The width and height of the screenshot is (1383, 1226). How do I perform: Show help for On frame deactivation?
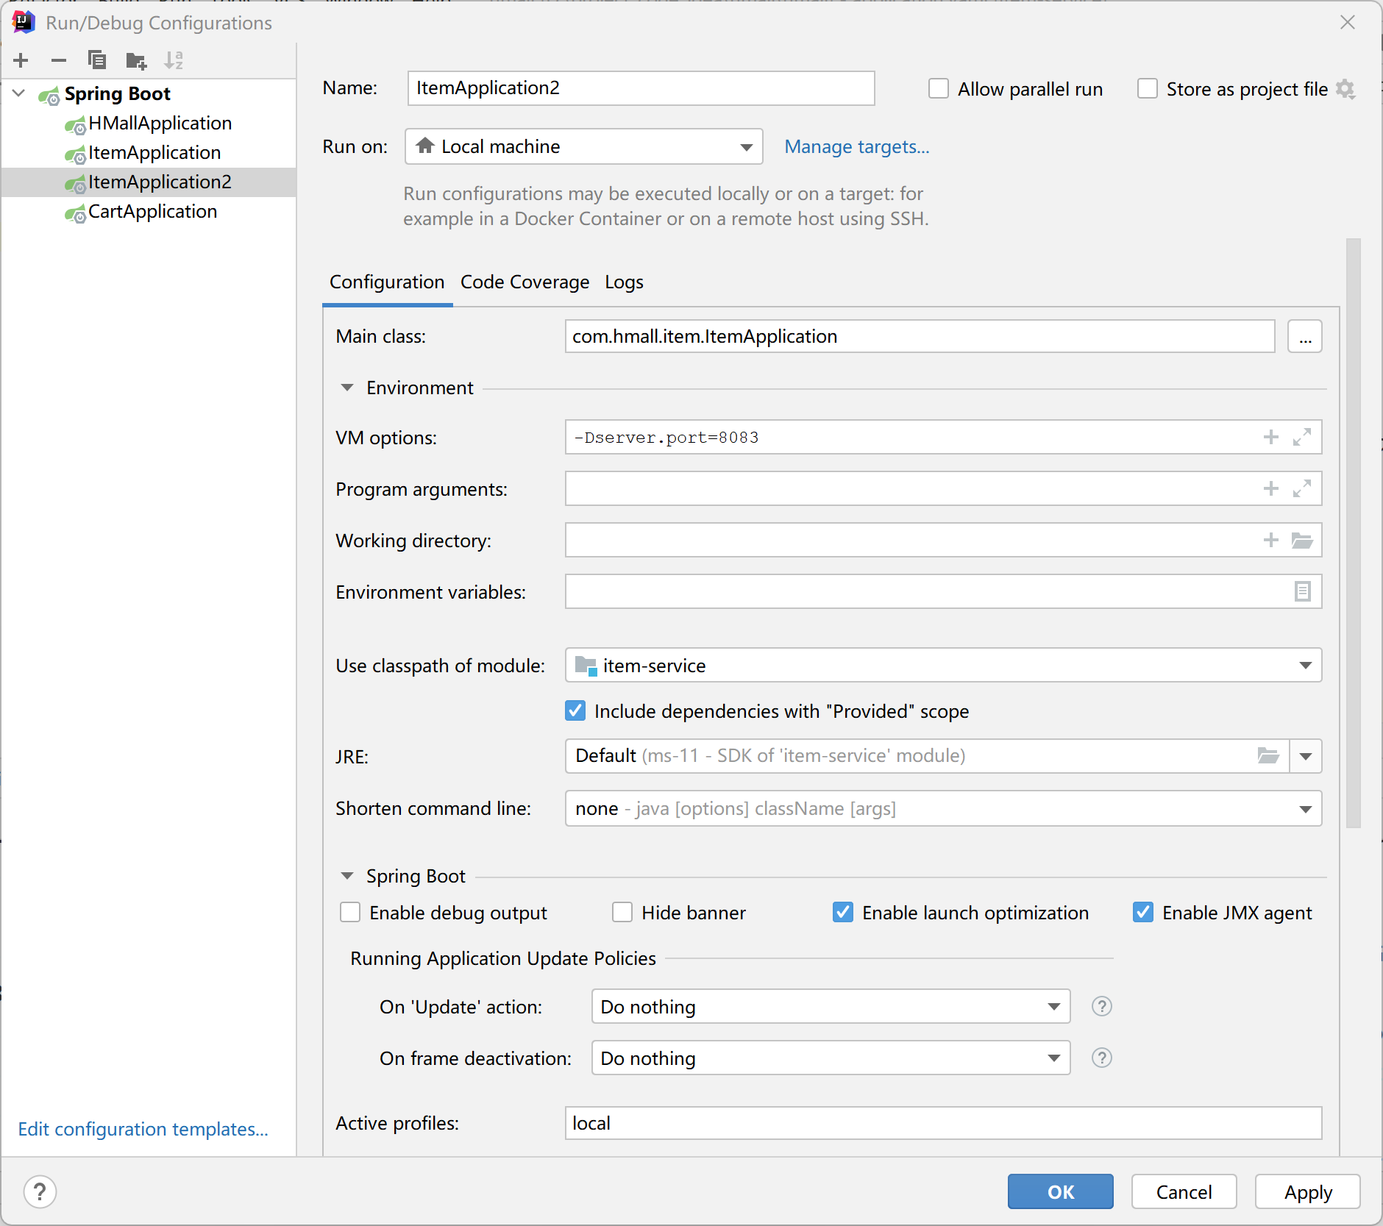click(1101, 1058)
